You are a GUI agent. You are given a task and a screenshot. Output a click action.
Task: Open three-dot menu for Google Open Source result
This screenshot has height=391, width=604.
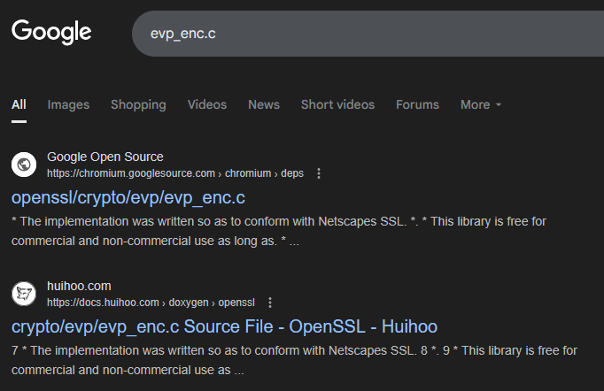[319, 173]
